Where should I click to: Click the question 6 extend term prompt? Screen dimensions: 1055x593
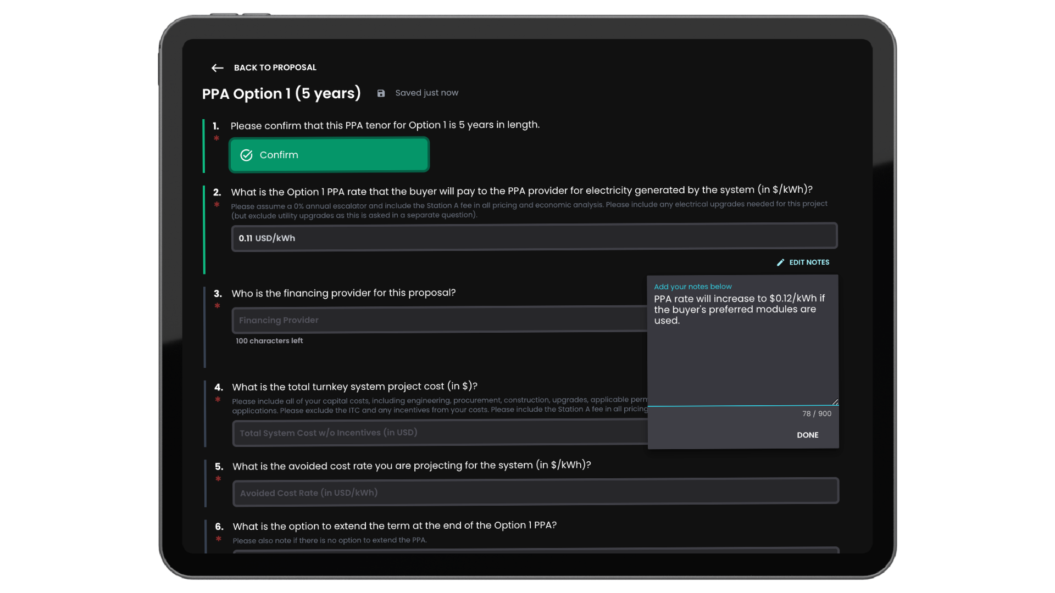click(x=395, y=525)
